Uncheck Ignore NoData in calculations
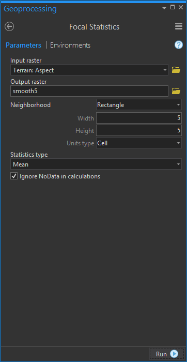The image size is (187, 362). [x=14, y=176]
